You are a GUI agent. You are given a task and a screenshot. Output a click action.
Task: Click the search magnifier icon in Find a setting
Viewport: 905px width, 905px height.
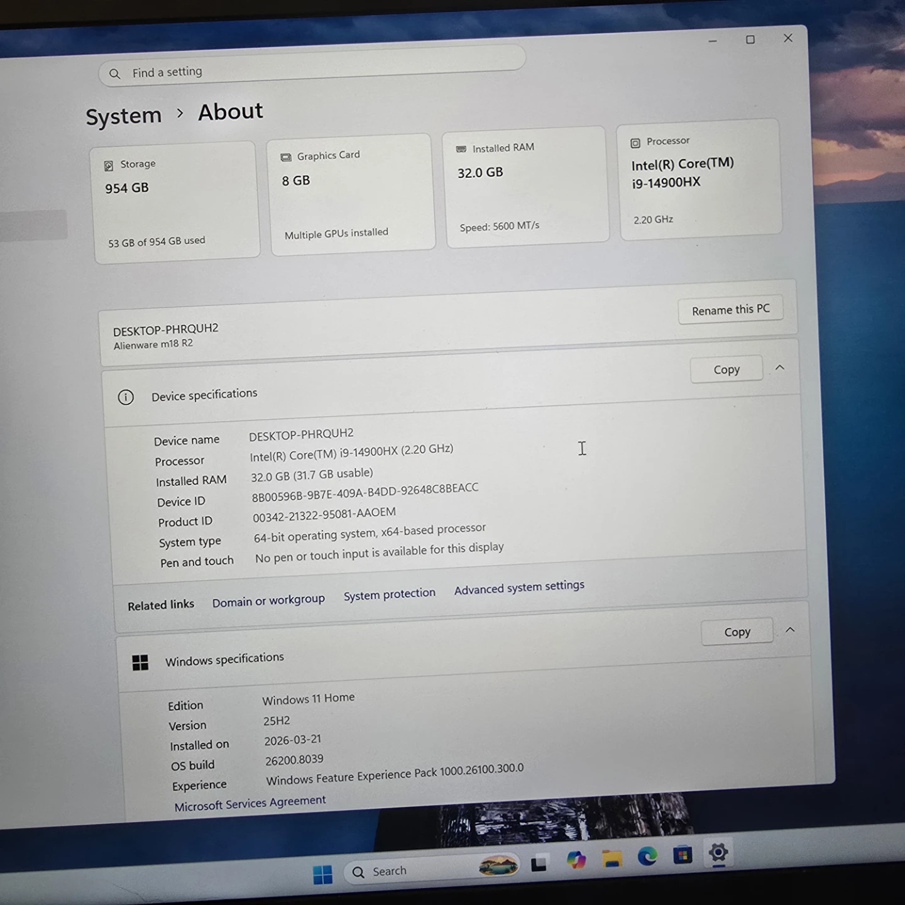[114, 74]
